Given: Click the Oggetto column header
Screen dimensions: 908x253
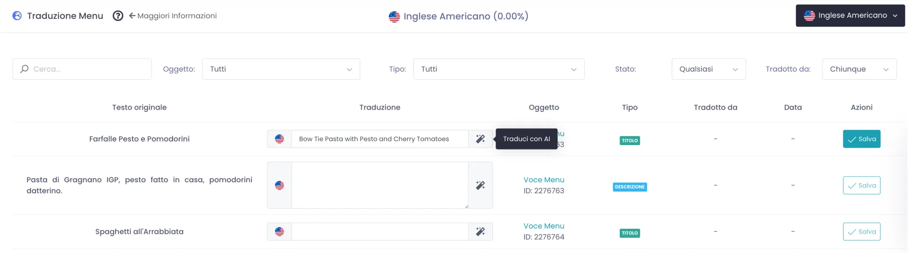Looking at the screenshot, I should pyautogui.click(x=544, y=107).
